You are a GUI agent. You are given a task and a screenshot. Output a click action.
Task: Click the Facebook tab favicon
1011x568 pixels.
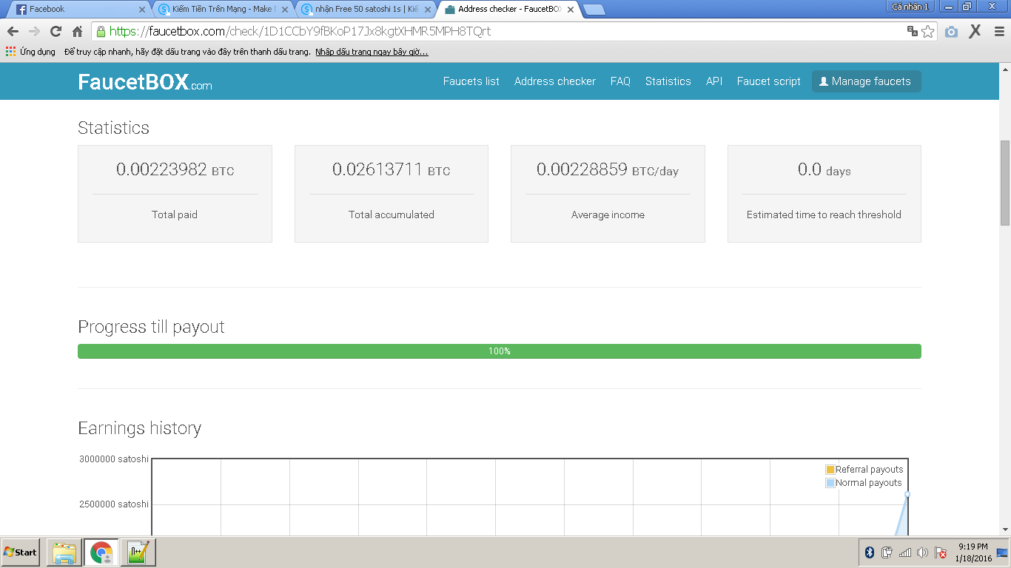[x=21, y=10]
